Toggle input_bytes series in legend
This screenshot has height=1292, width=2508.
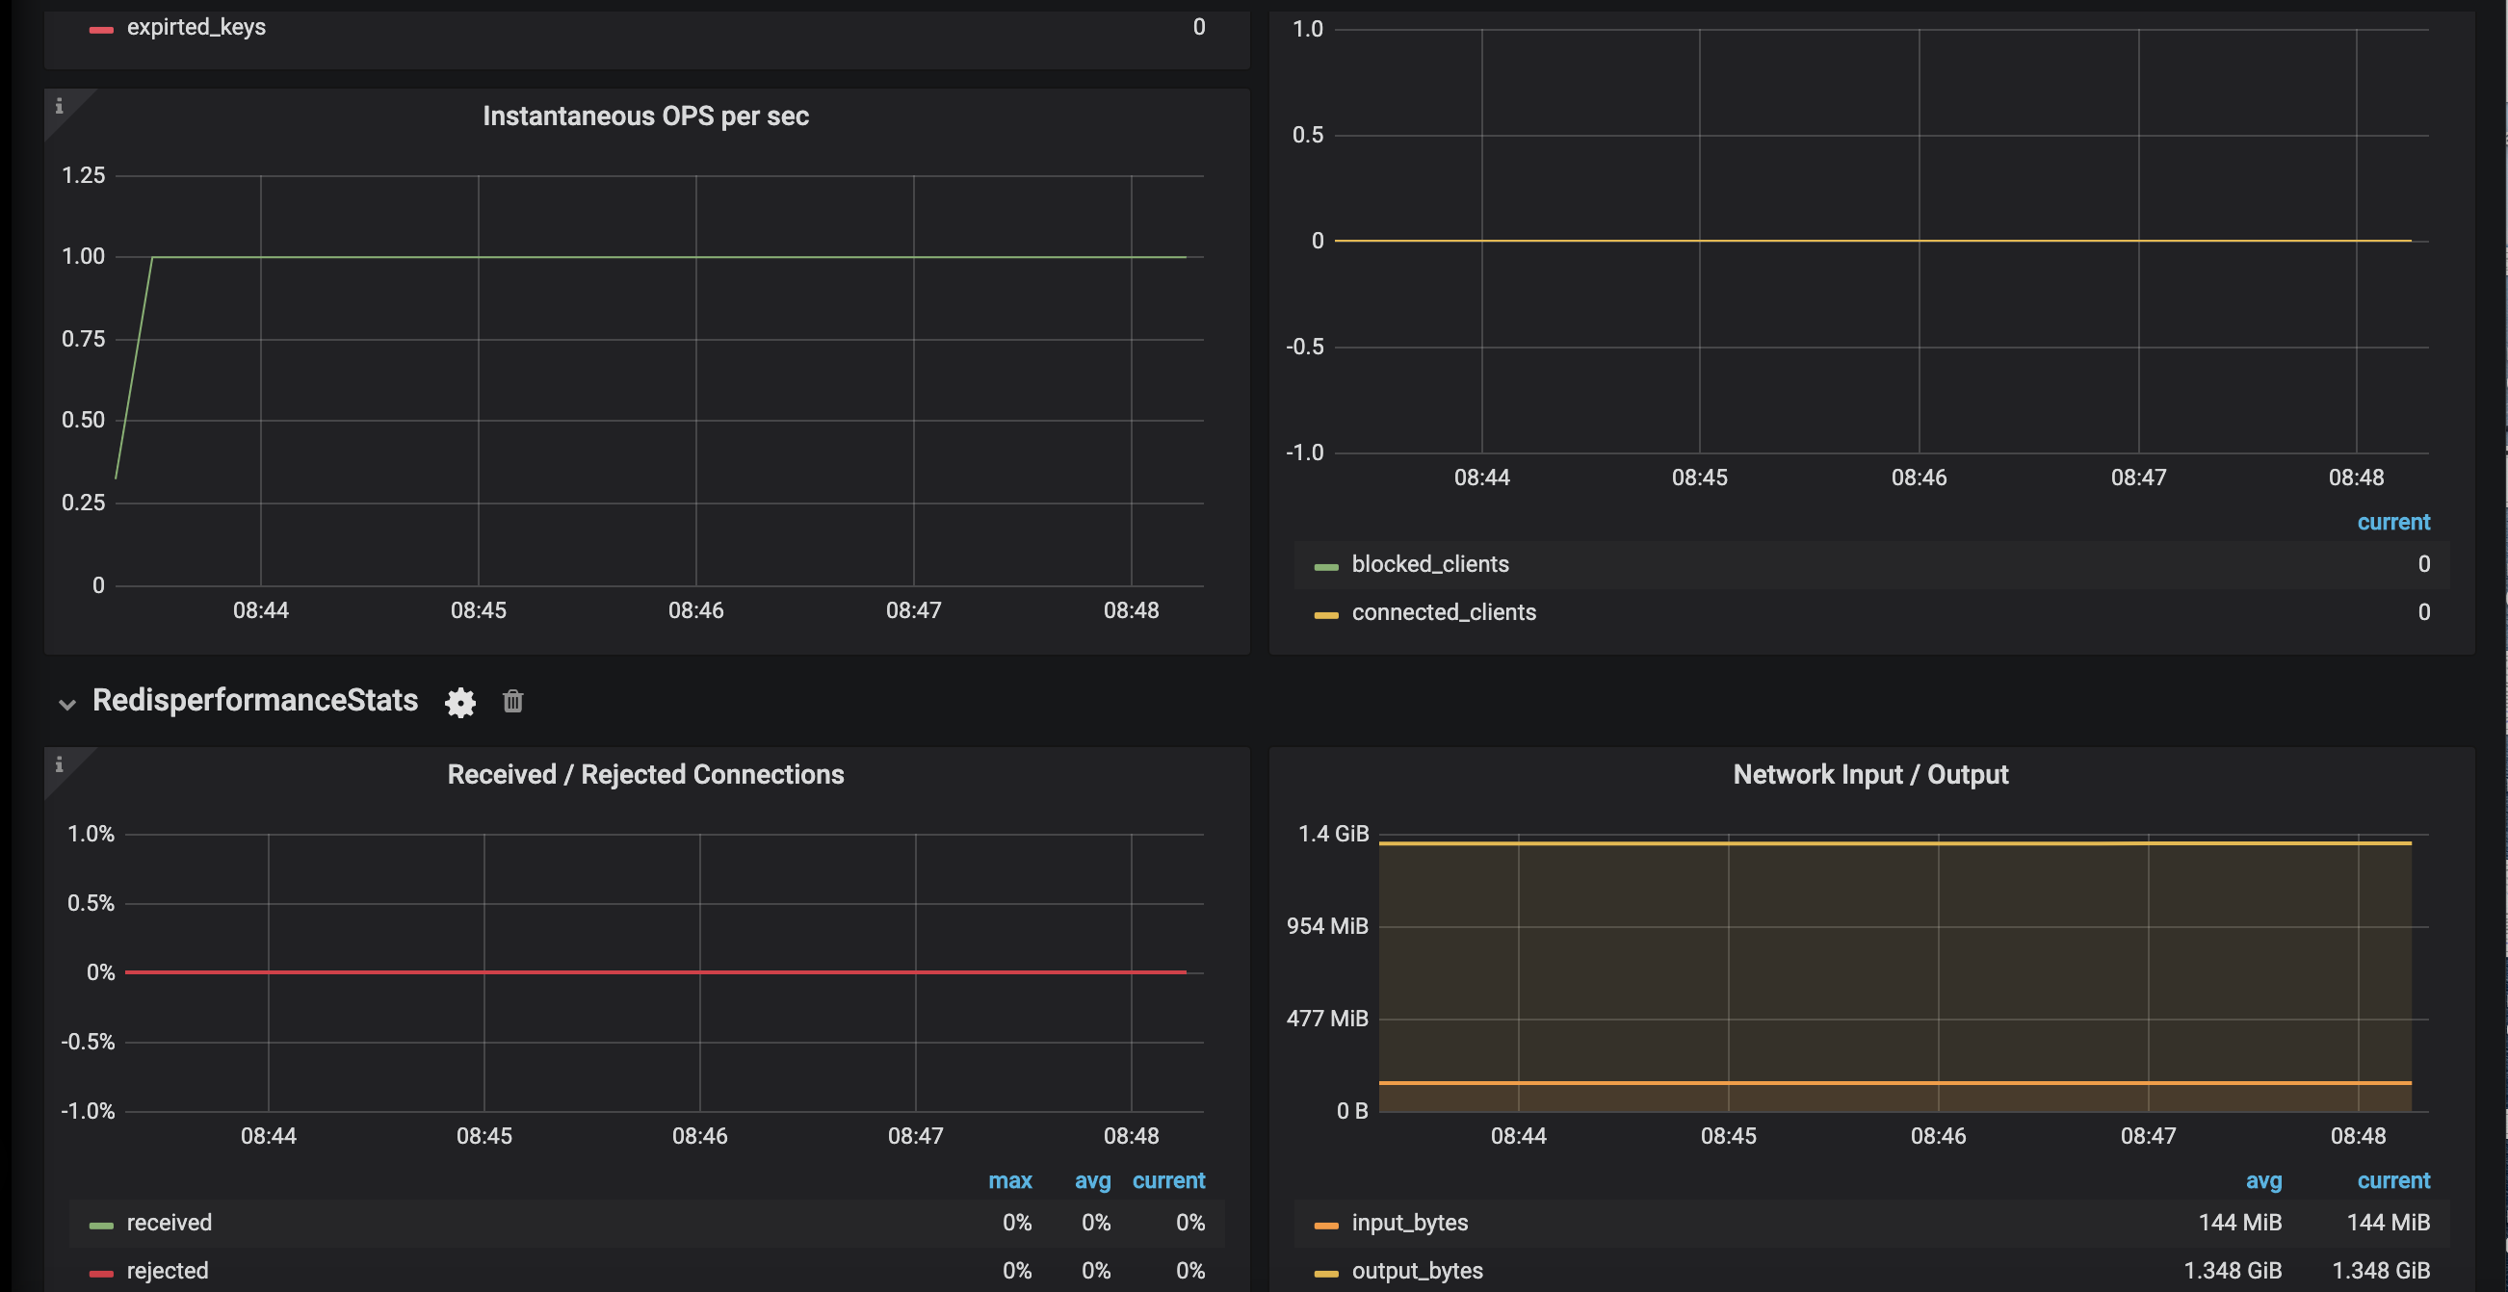click(1409, 1223)
